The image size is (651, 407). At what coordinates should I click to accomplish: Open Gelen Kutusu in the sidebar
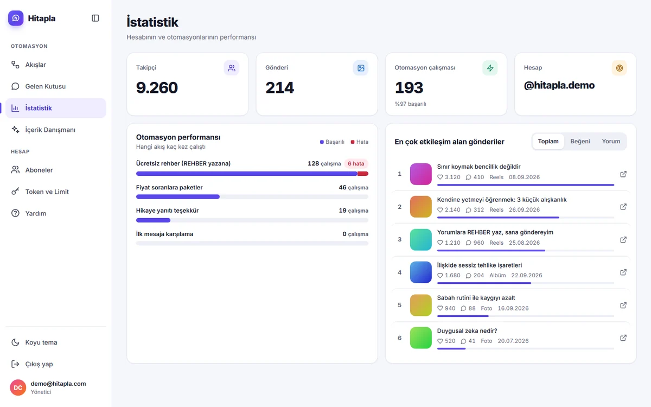(x=56, y=86)
